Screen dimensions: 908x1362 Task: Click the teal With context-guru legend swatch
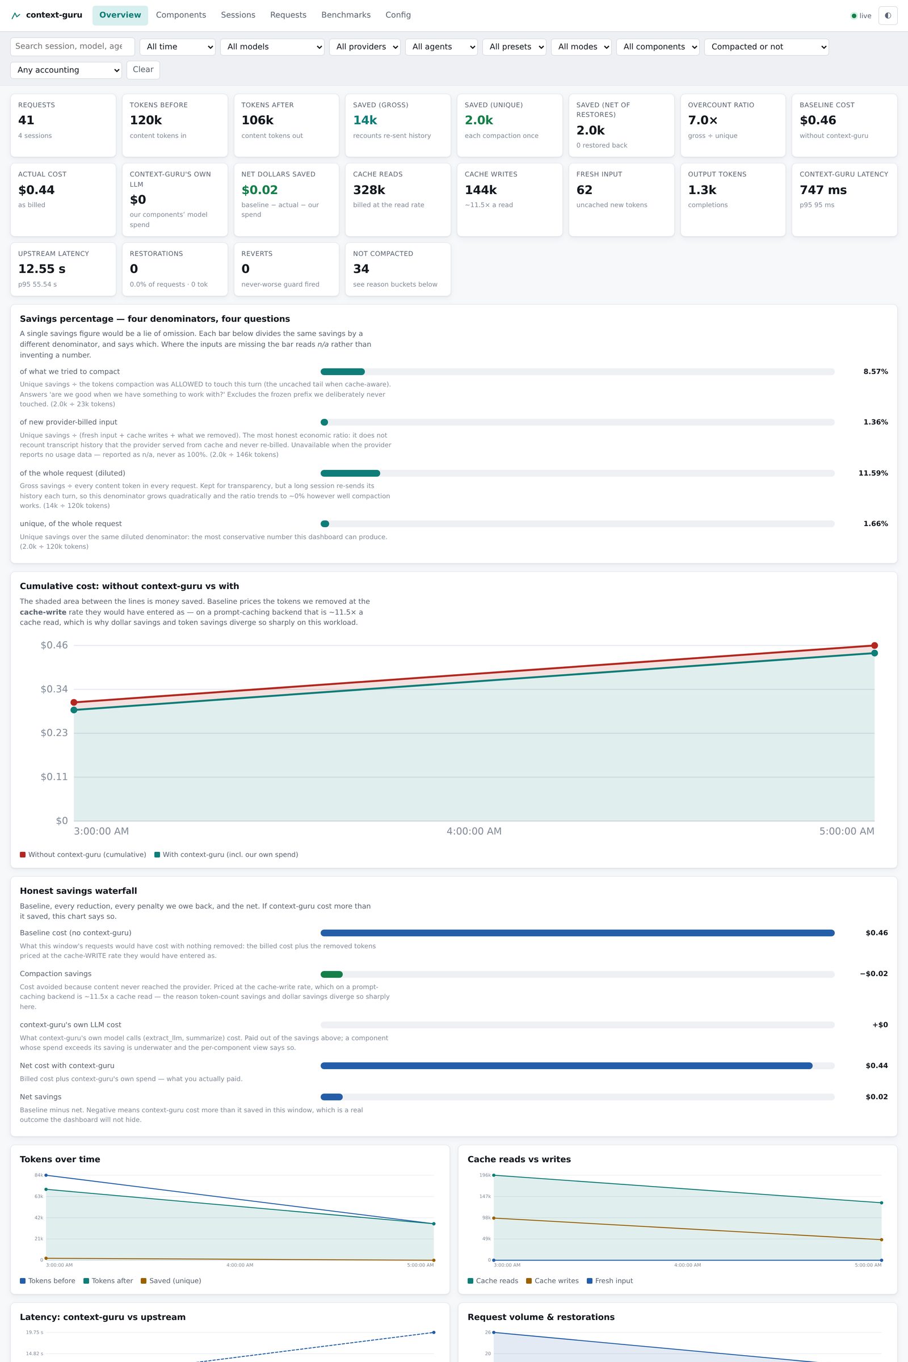click(x=157, y=855)
